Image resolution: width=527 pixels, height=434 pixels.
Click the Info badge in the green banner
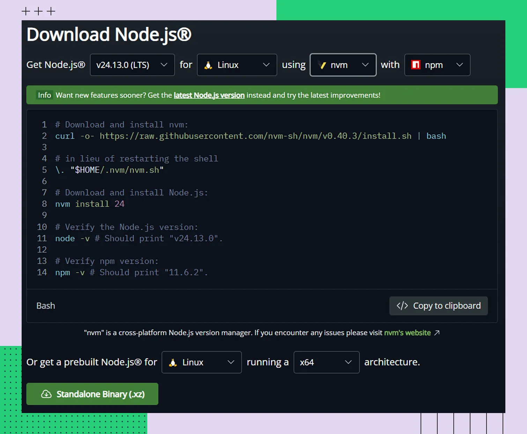pyautogui.click(x=44, y=95)
